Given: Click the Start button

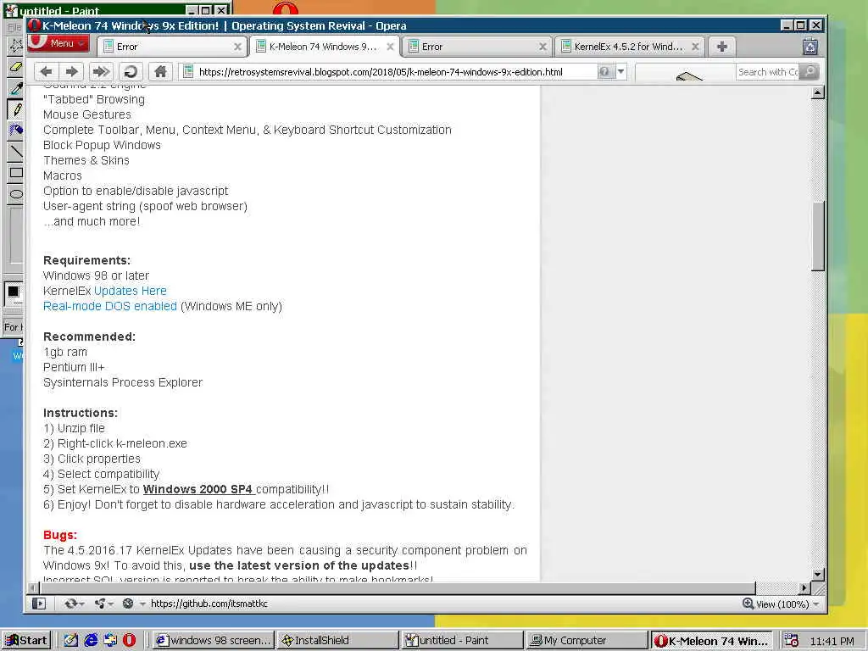Looking at the screenshot, I should (x=26, y=640).
